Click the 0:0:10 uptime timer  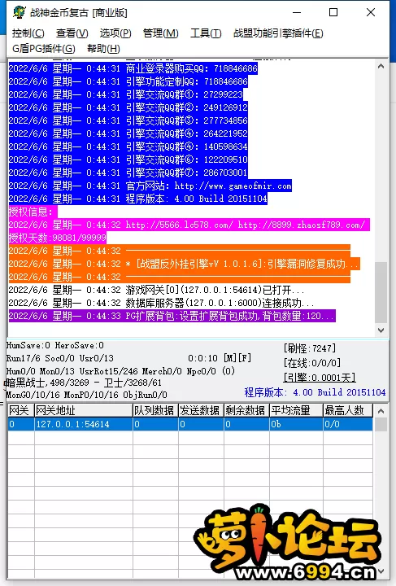202,358
